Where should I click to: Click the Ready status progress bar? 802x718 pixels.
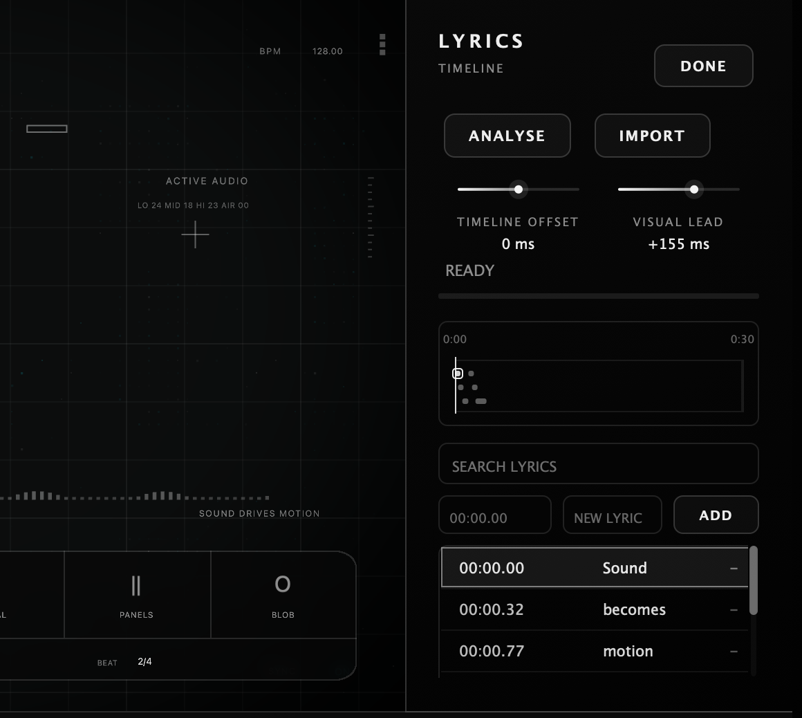click(599, 296)
